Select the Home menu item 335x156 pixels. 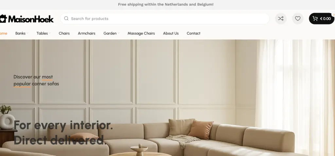point(3,33)
